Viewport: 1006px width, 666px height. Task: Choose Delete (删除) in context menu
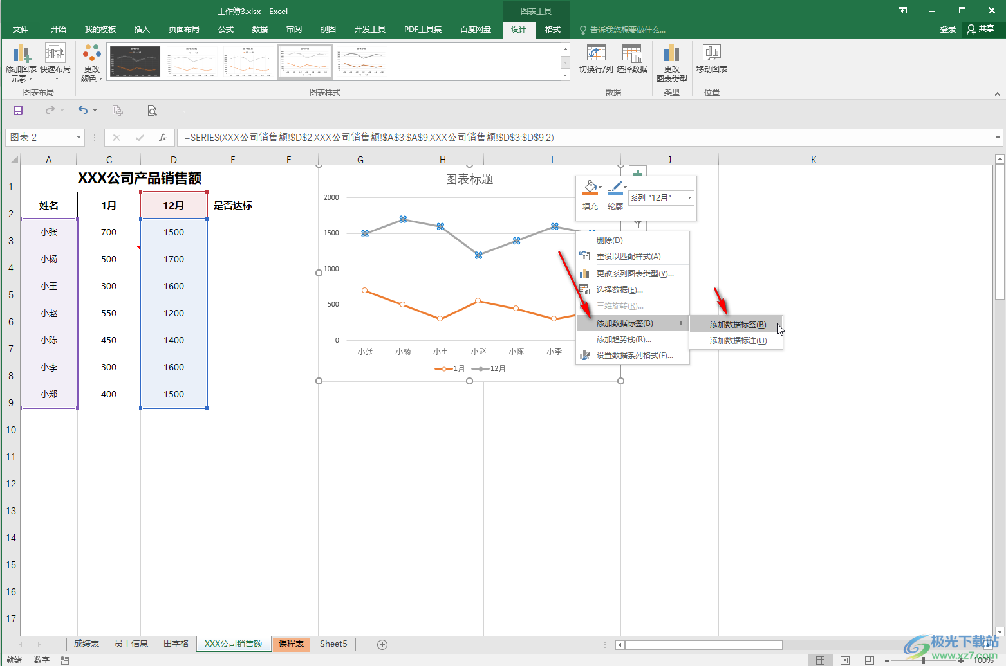coord(633,240)
